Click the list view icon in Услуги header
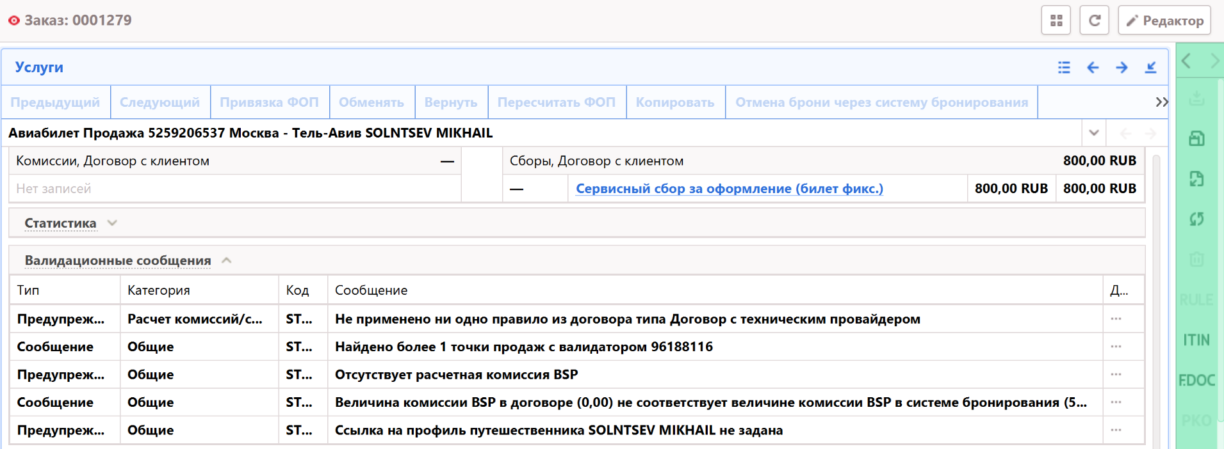This screenshot has height=449, width=1224. [x=1064, y=67]
